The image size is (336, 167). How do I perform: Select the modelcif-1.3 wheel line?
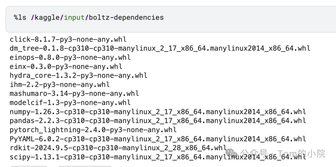pyautogui.click(x=70, y=103)
